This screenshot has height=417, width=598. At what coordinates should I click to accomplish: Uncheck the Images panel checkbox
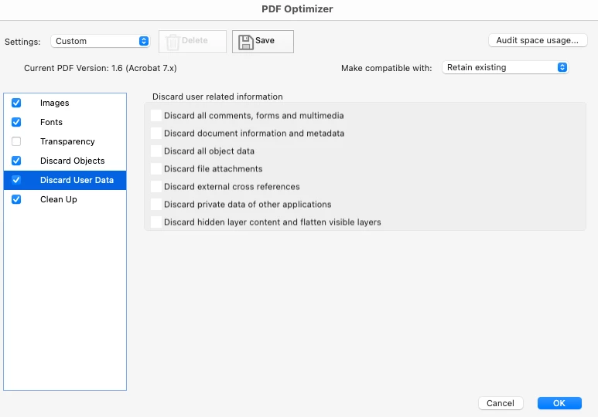16,103
